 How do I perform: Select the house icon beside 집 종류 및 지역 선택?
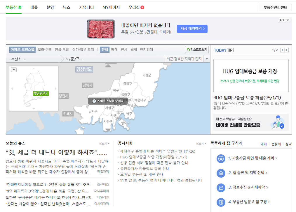221,173
